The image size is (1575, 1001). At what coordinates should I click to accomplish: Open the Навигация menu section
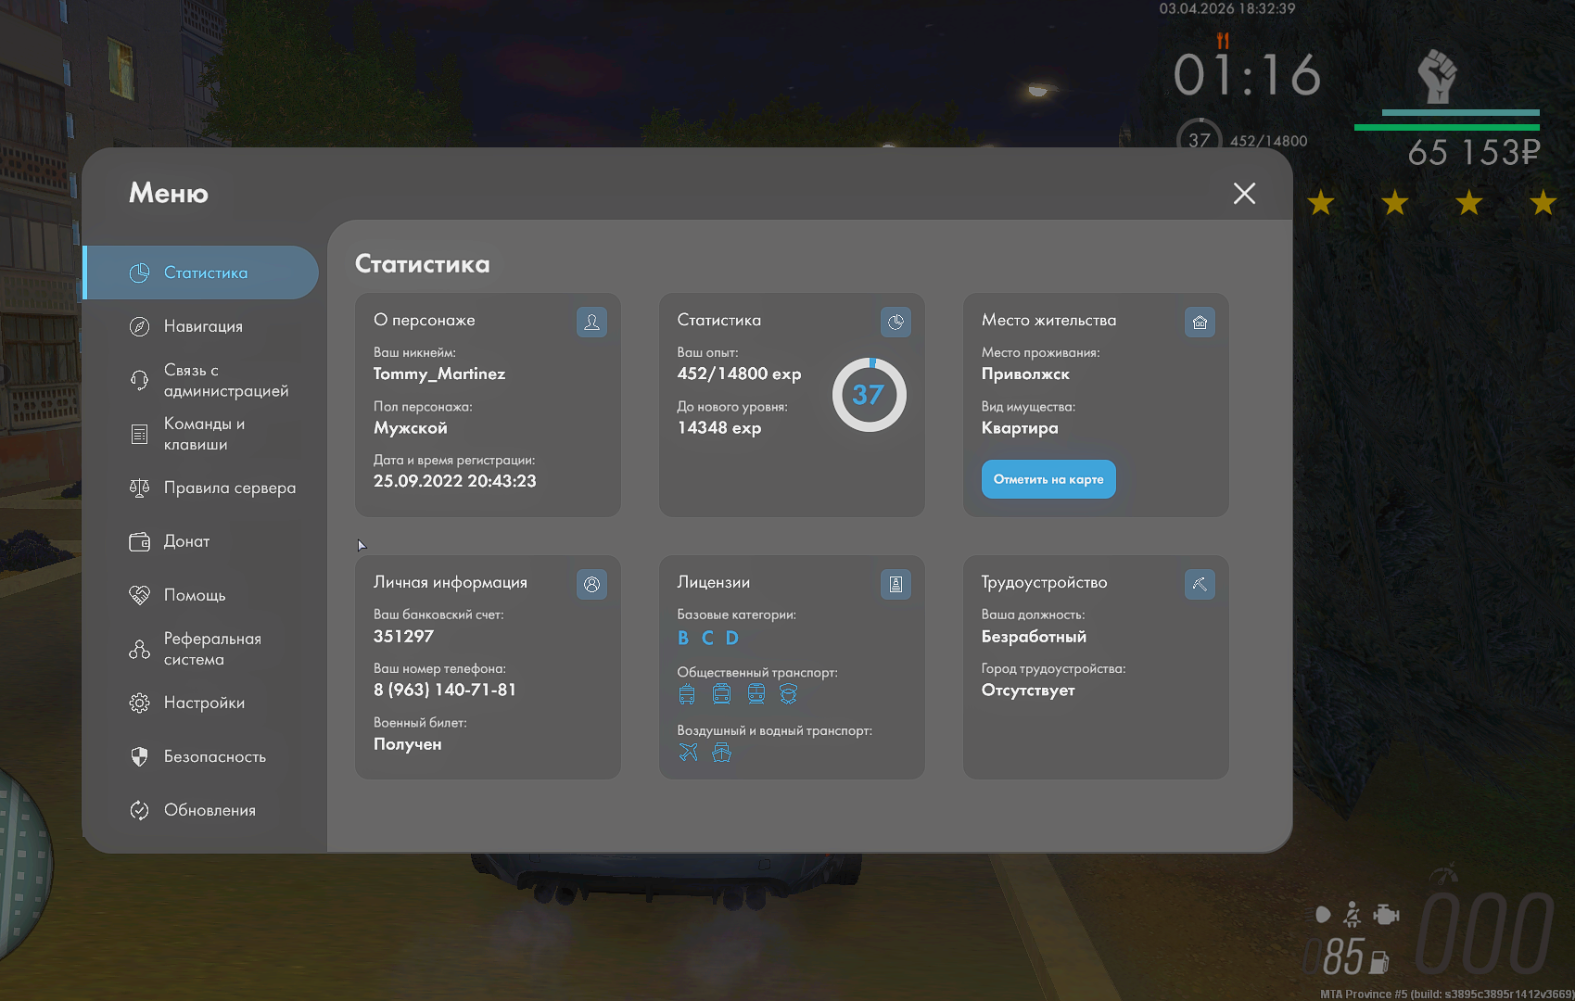point(203,326)
